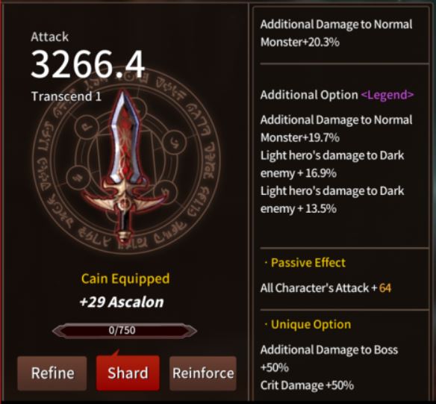Viewport: 436px width, 404px height.
Task: Tap the Crit Damage +50% line
Action: tap(307, 385)
